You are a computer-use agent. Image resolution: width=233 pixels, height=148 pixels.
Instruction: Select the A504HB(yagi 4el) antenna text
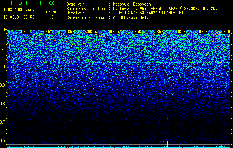pyautogui.click(x=131, y=17)
